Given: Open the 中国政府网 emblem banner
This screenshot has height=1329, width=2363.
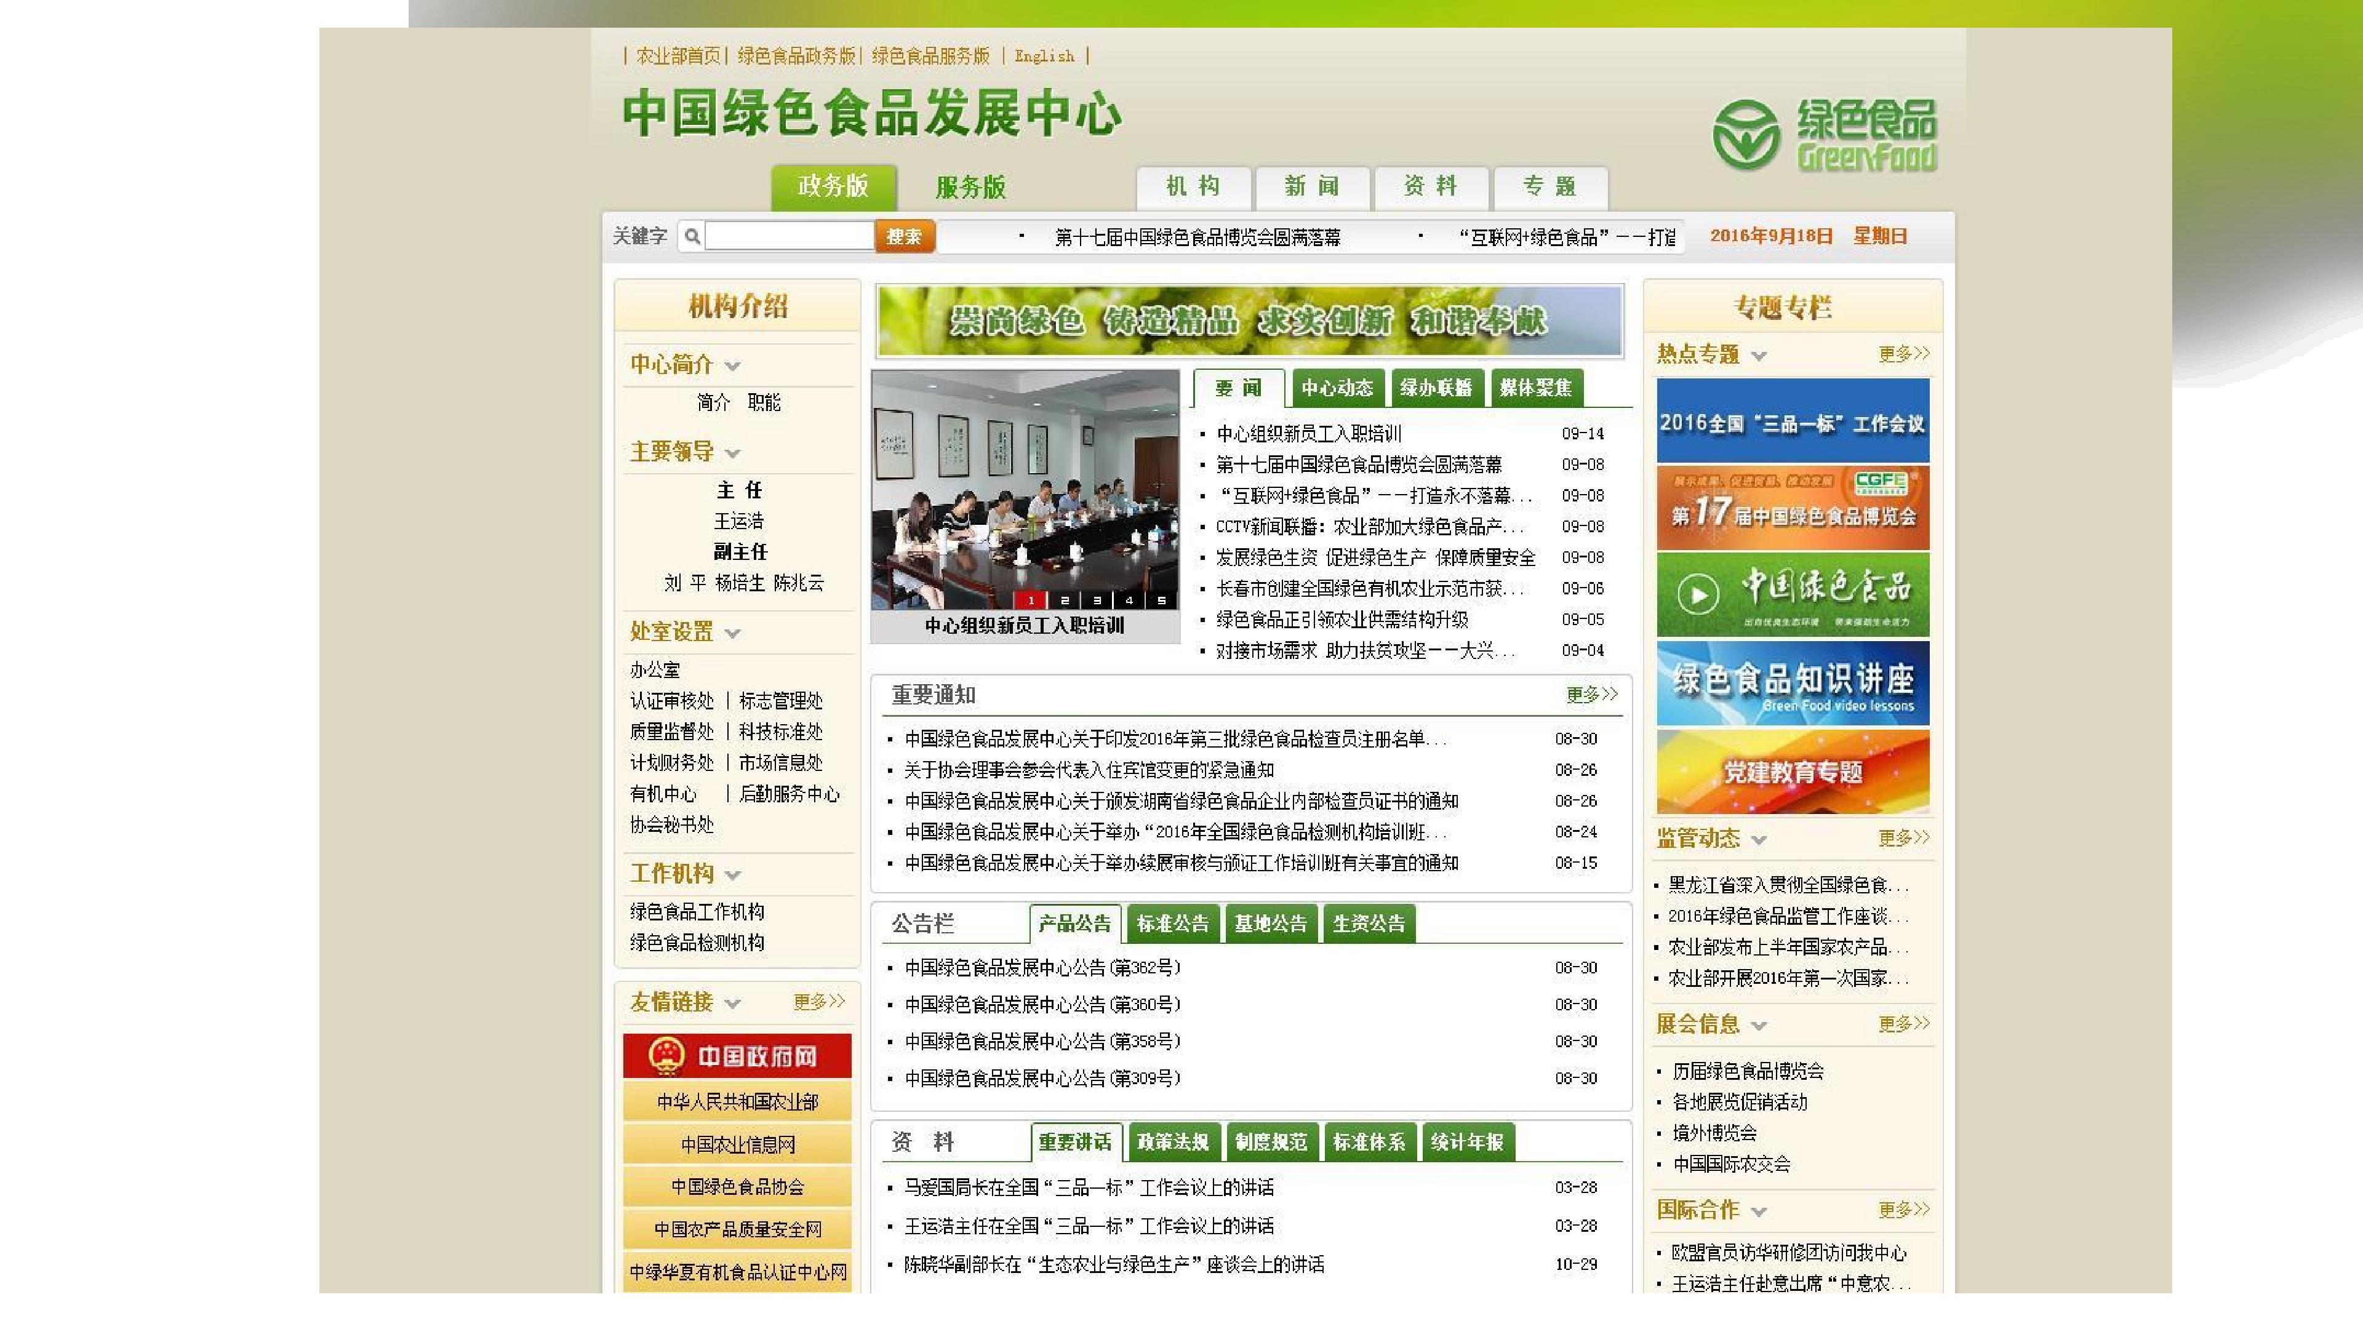Looking at the screenshot, I should [x=737, y=1056].
